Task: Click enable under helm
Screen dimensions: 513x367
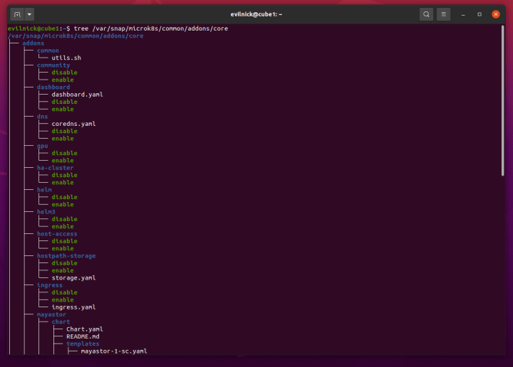Action: pos(63,205)
